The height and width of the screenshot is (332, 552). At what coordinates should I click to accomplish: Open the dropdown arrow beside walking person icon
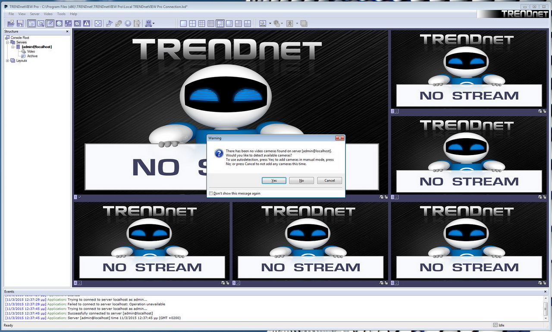pyautogui.click(x=297, y=24)
